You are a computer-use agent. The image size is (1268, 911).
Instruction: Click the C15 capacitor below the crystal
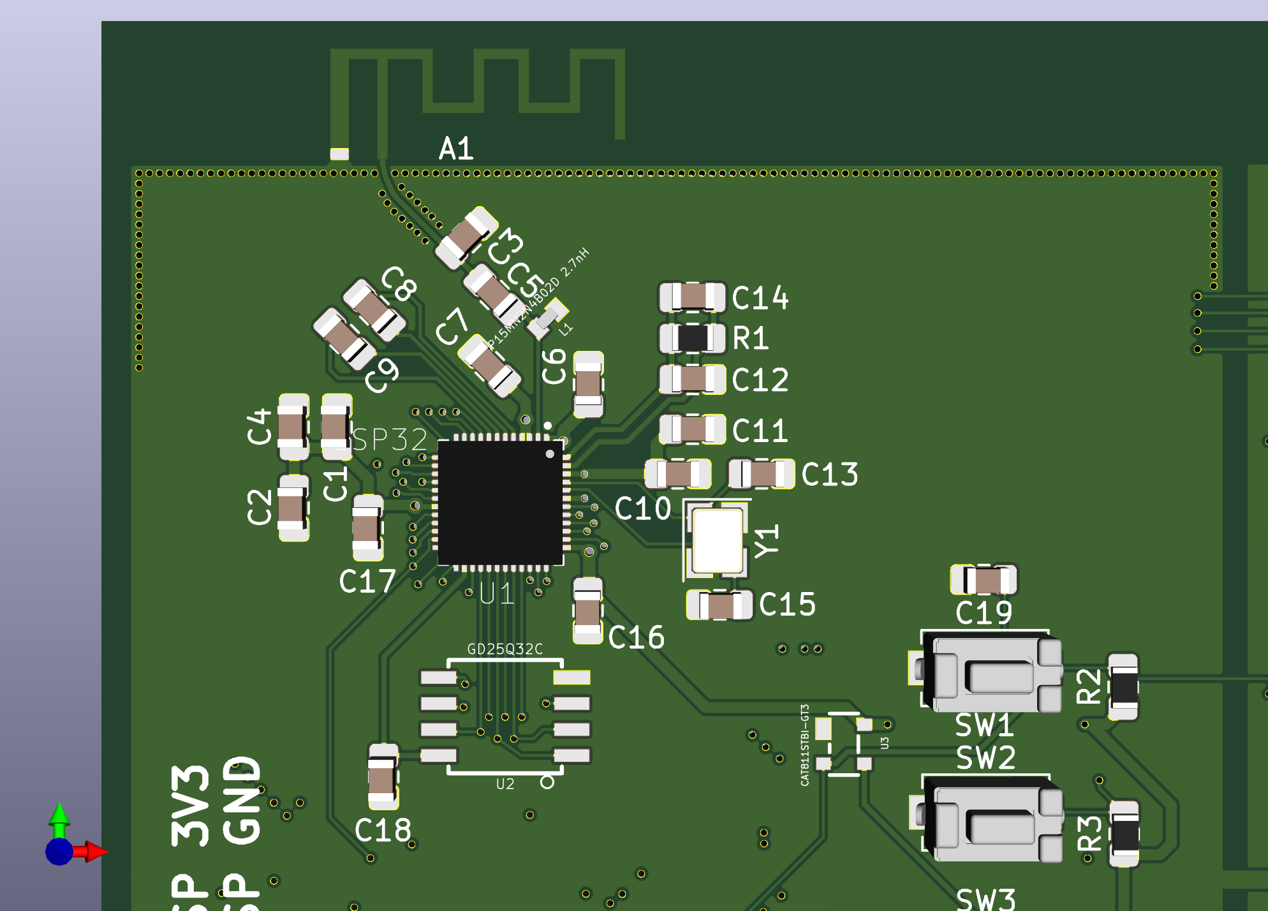click(x=719, y=605)
